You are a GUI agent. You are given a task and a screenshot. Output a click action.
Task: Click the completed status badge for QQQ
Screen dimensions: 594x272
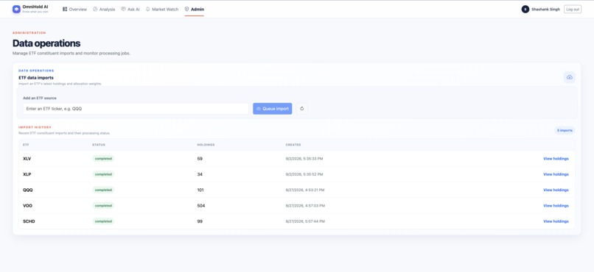pos(103,190)
